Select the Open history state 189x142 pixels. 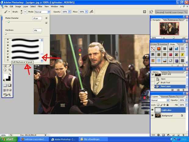[170, 79]
